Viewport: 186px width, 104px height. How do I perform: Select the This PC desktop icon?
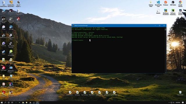pyautogui.click(x=3, y=12)
